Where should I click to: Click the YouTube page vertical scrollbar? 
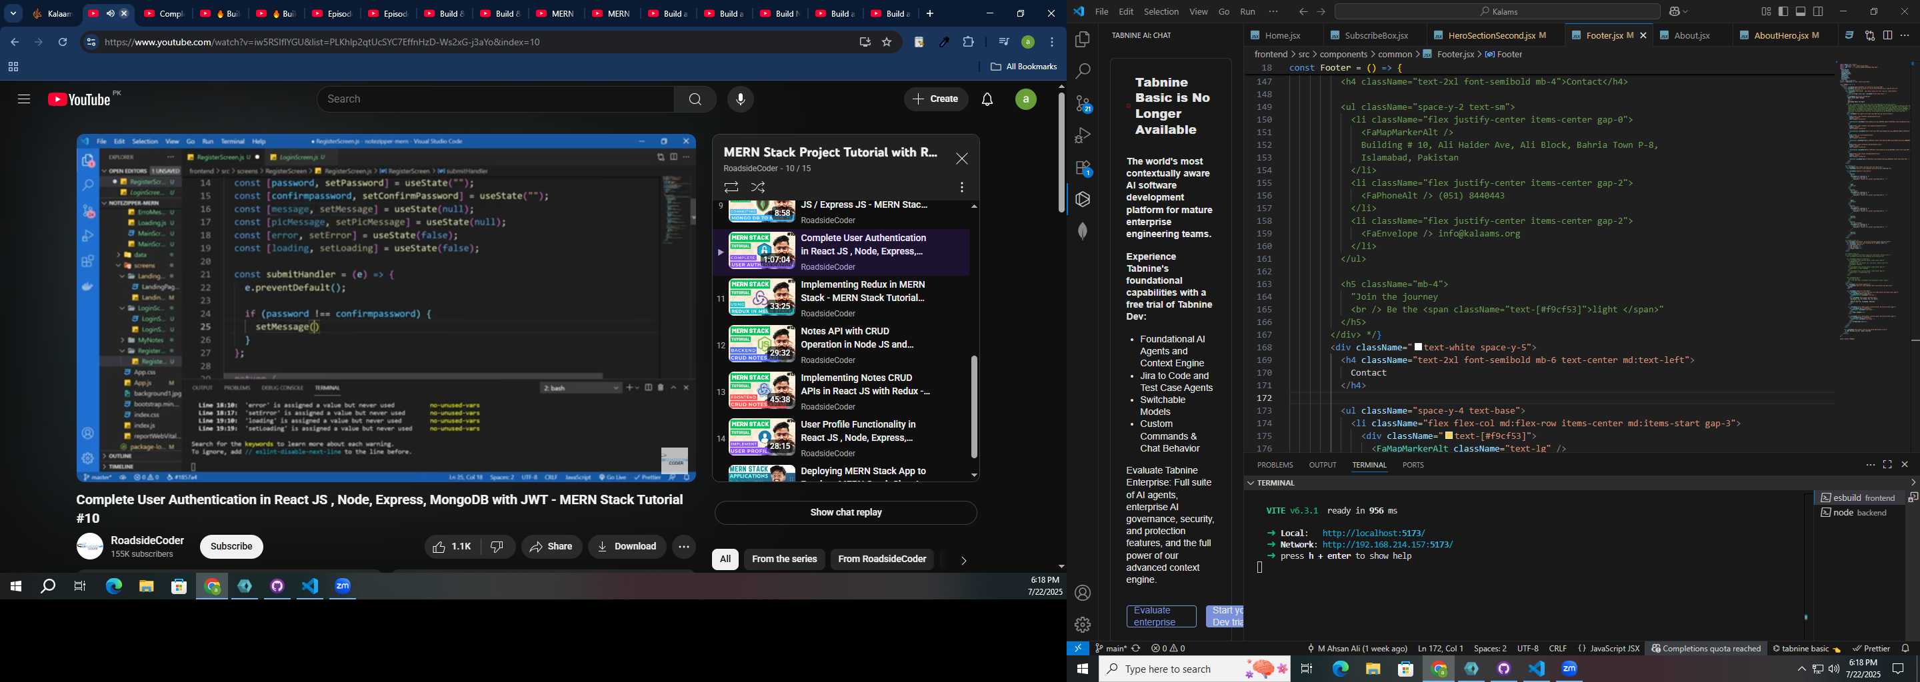click(1061, 153)
